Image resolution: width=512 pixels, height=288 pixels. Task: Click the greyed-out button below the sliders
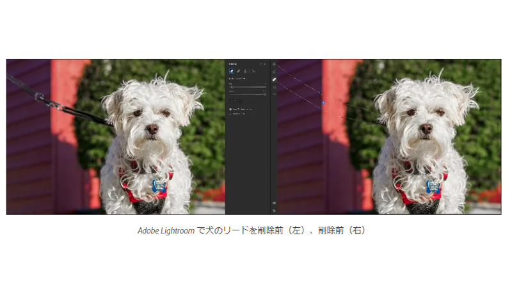tap(236, 100)
